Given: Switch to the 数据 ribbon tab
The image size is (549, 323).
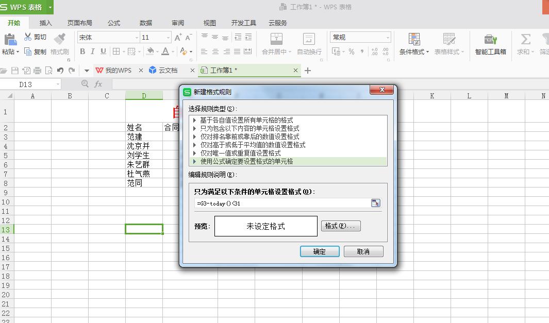Looking at the screenshot, I should pyautogui.click(x=145, y=23).
